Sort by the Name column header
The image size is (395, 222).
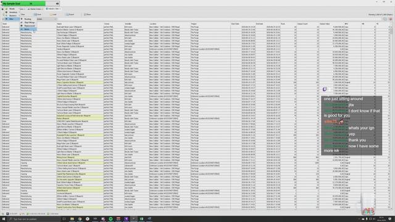click(x=80, y=24)
